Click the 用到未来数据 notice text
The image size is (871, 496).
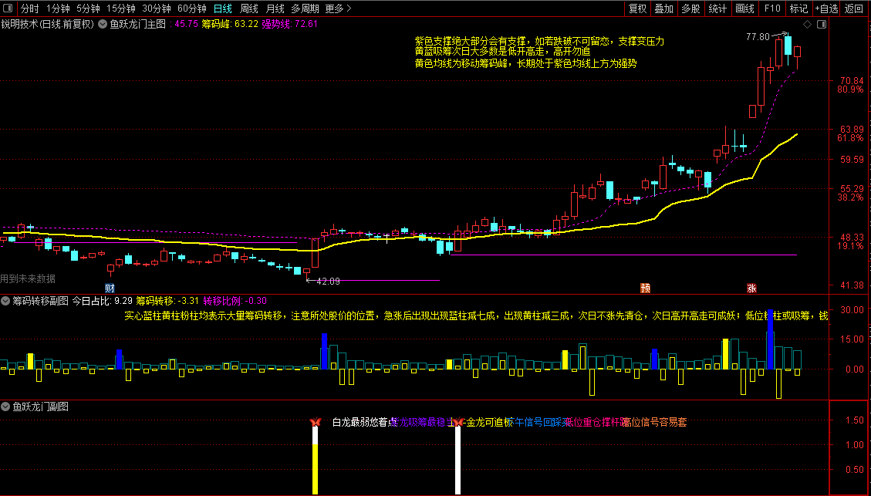(x=28, y=278)
